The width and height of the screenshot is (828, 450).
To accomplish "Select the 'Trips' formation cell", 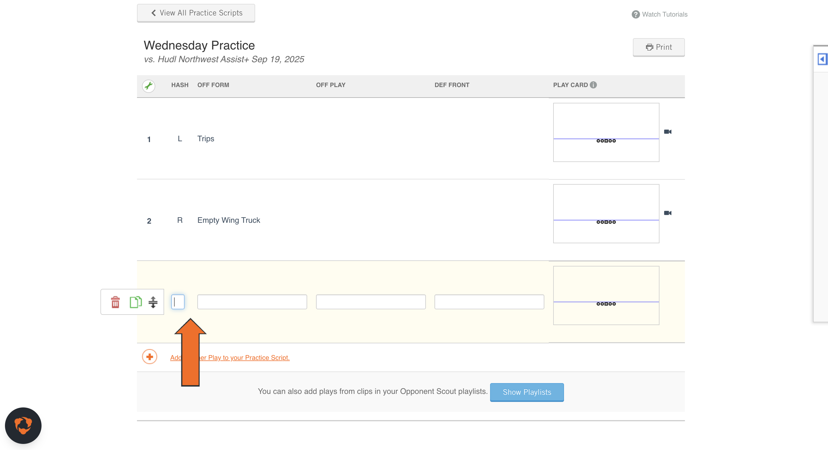I will (x=206, y=139).
